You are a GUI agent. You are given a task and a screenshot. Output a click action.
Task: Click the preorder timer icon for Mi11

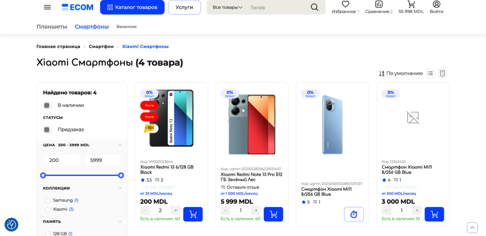354,214
